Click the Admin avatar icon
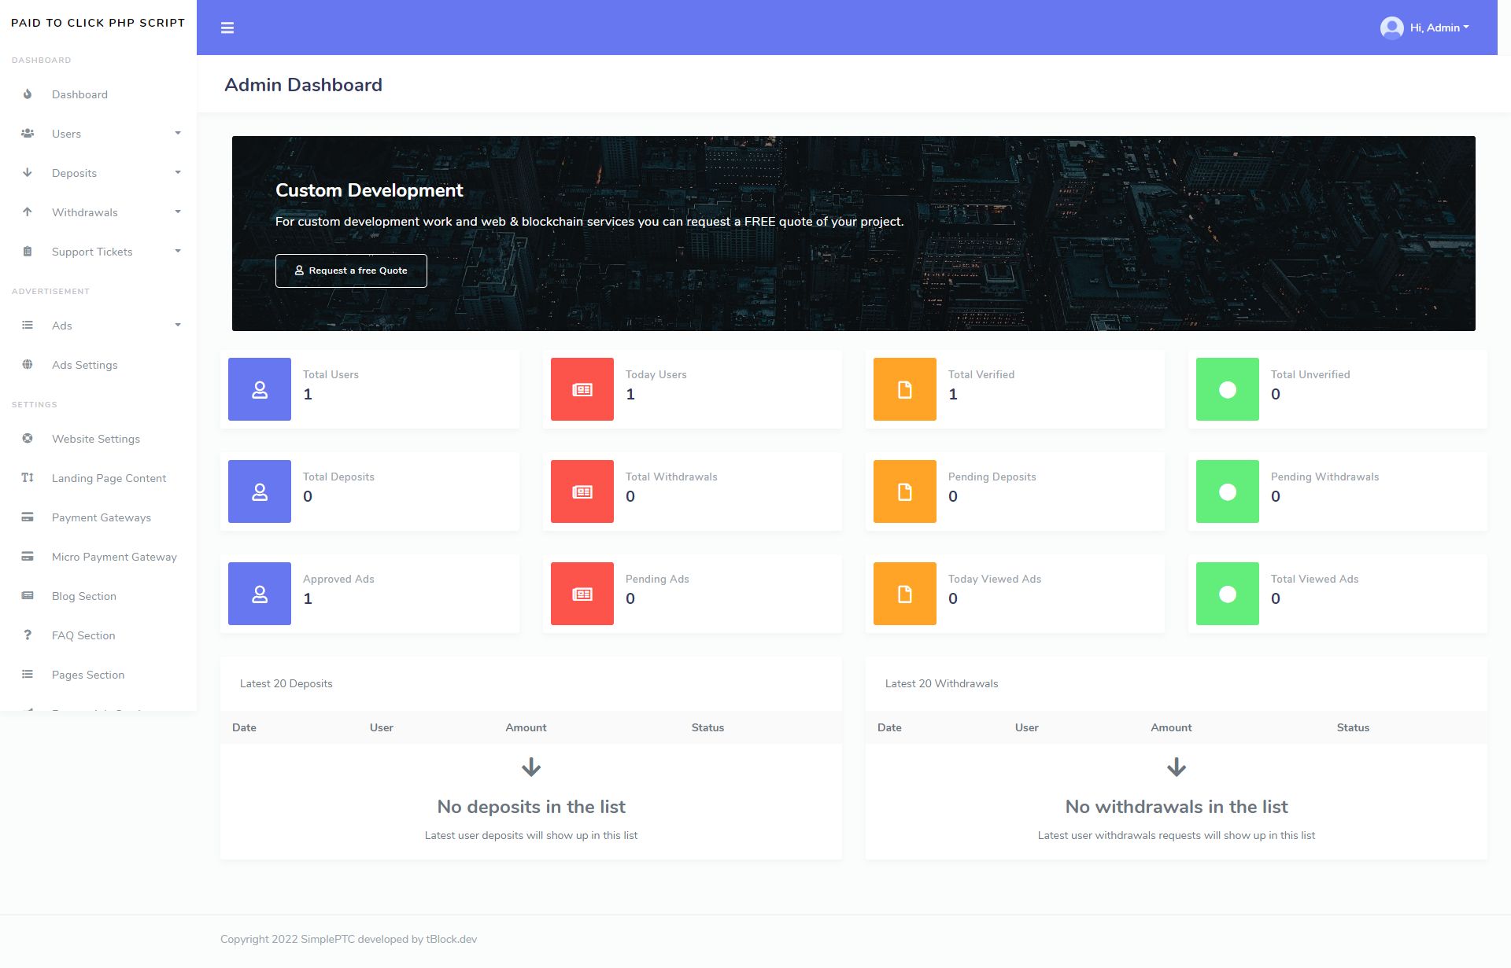The image size is (1511, 968). click(1391, 28)
